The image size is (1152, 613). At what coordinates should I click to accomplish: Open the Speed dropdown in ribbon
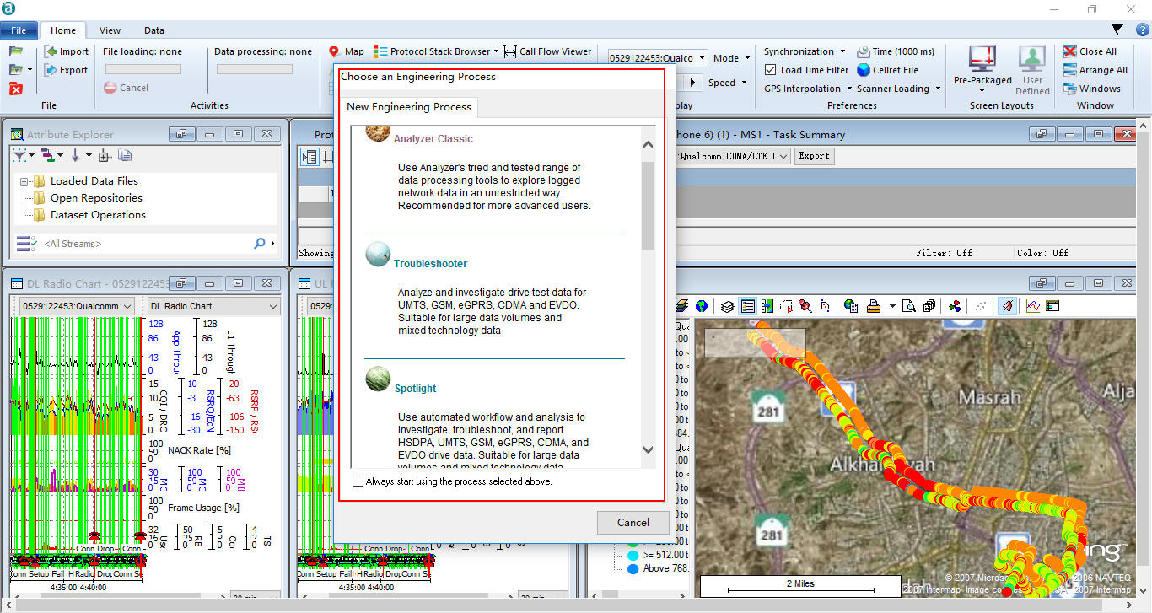(x=727, y=83)
